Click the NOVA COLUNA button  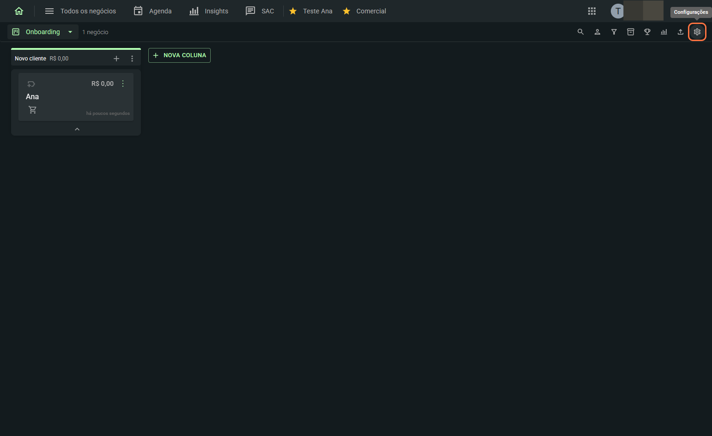pyautogui.click(x=179, y=55)
